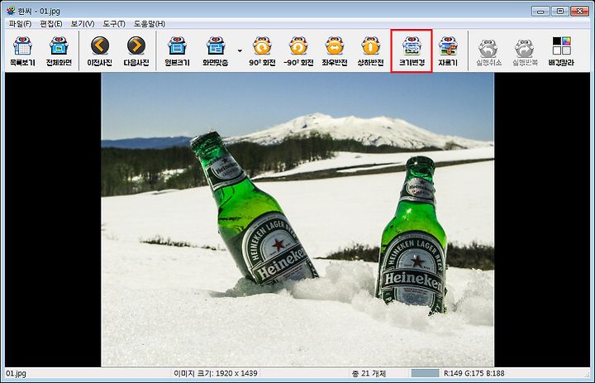Open the 목록보기 list view
595x383 pixels.
click(x=22, y=51)
